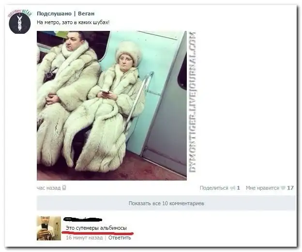The image size is (302, 252).
Task: Expand Показать все 10 комментариев
Action: click(166, 203)
